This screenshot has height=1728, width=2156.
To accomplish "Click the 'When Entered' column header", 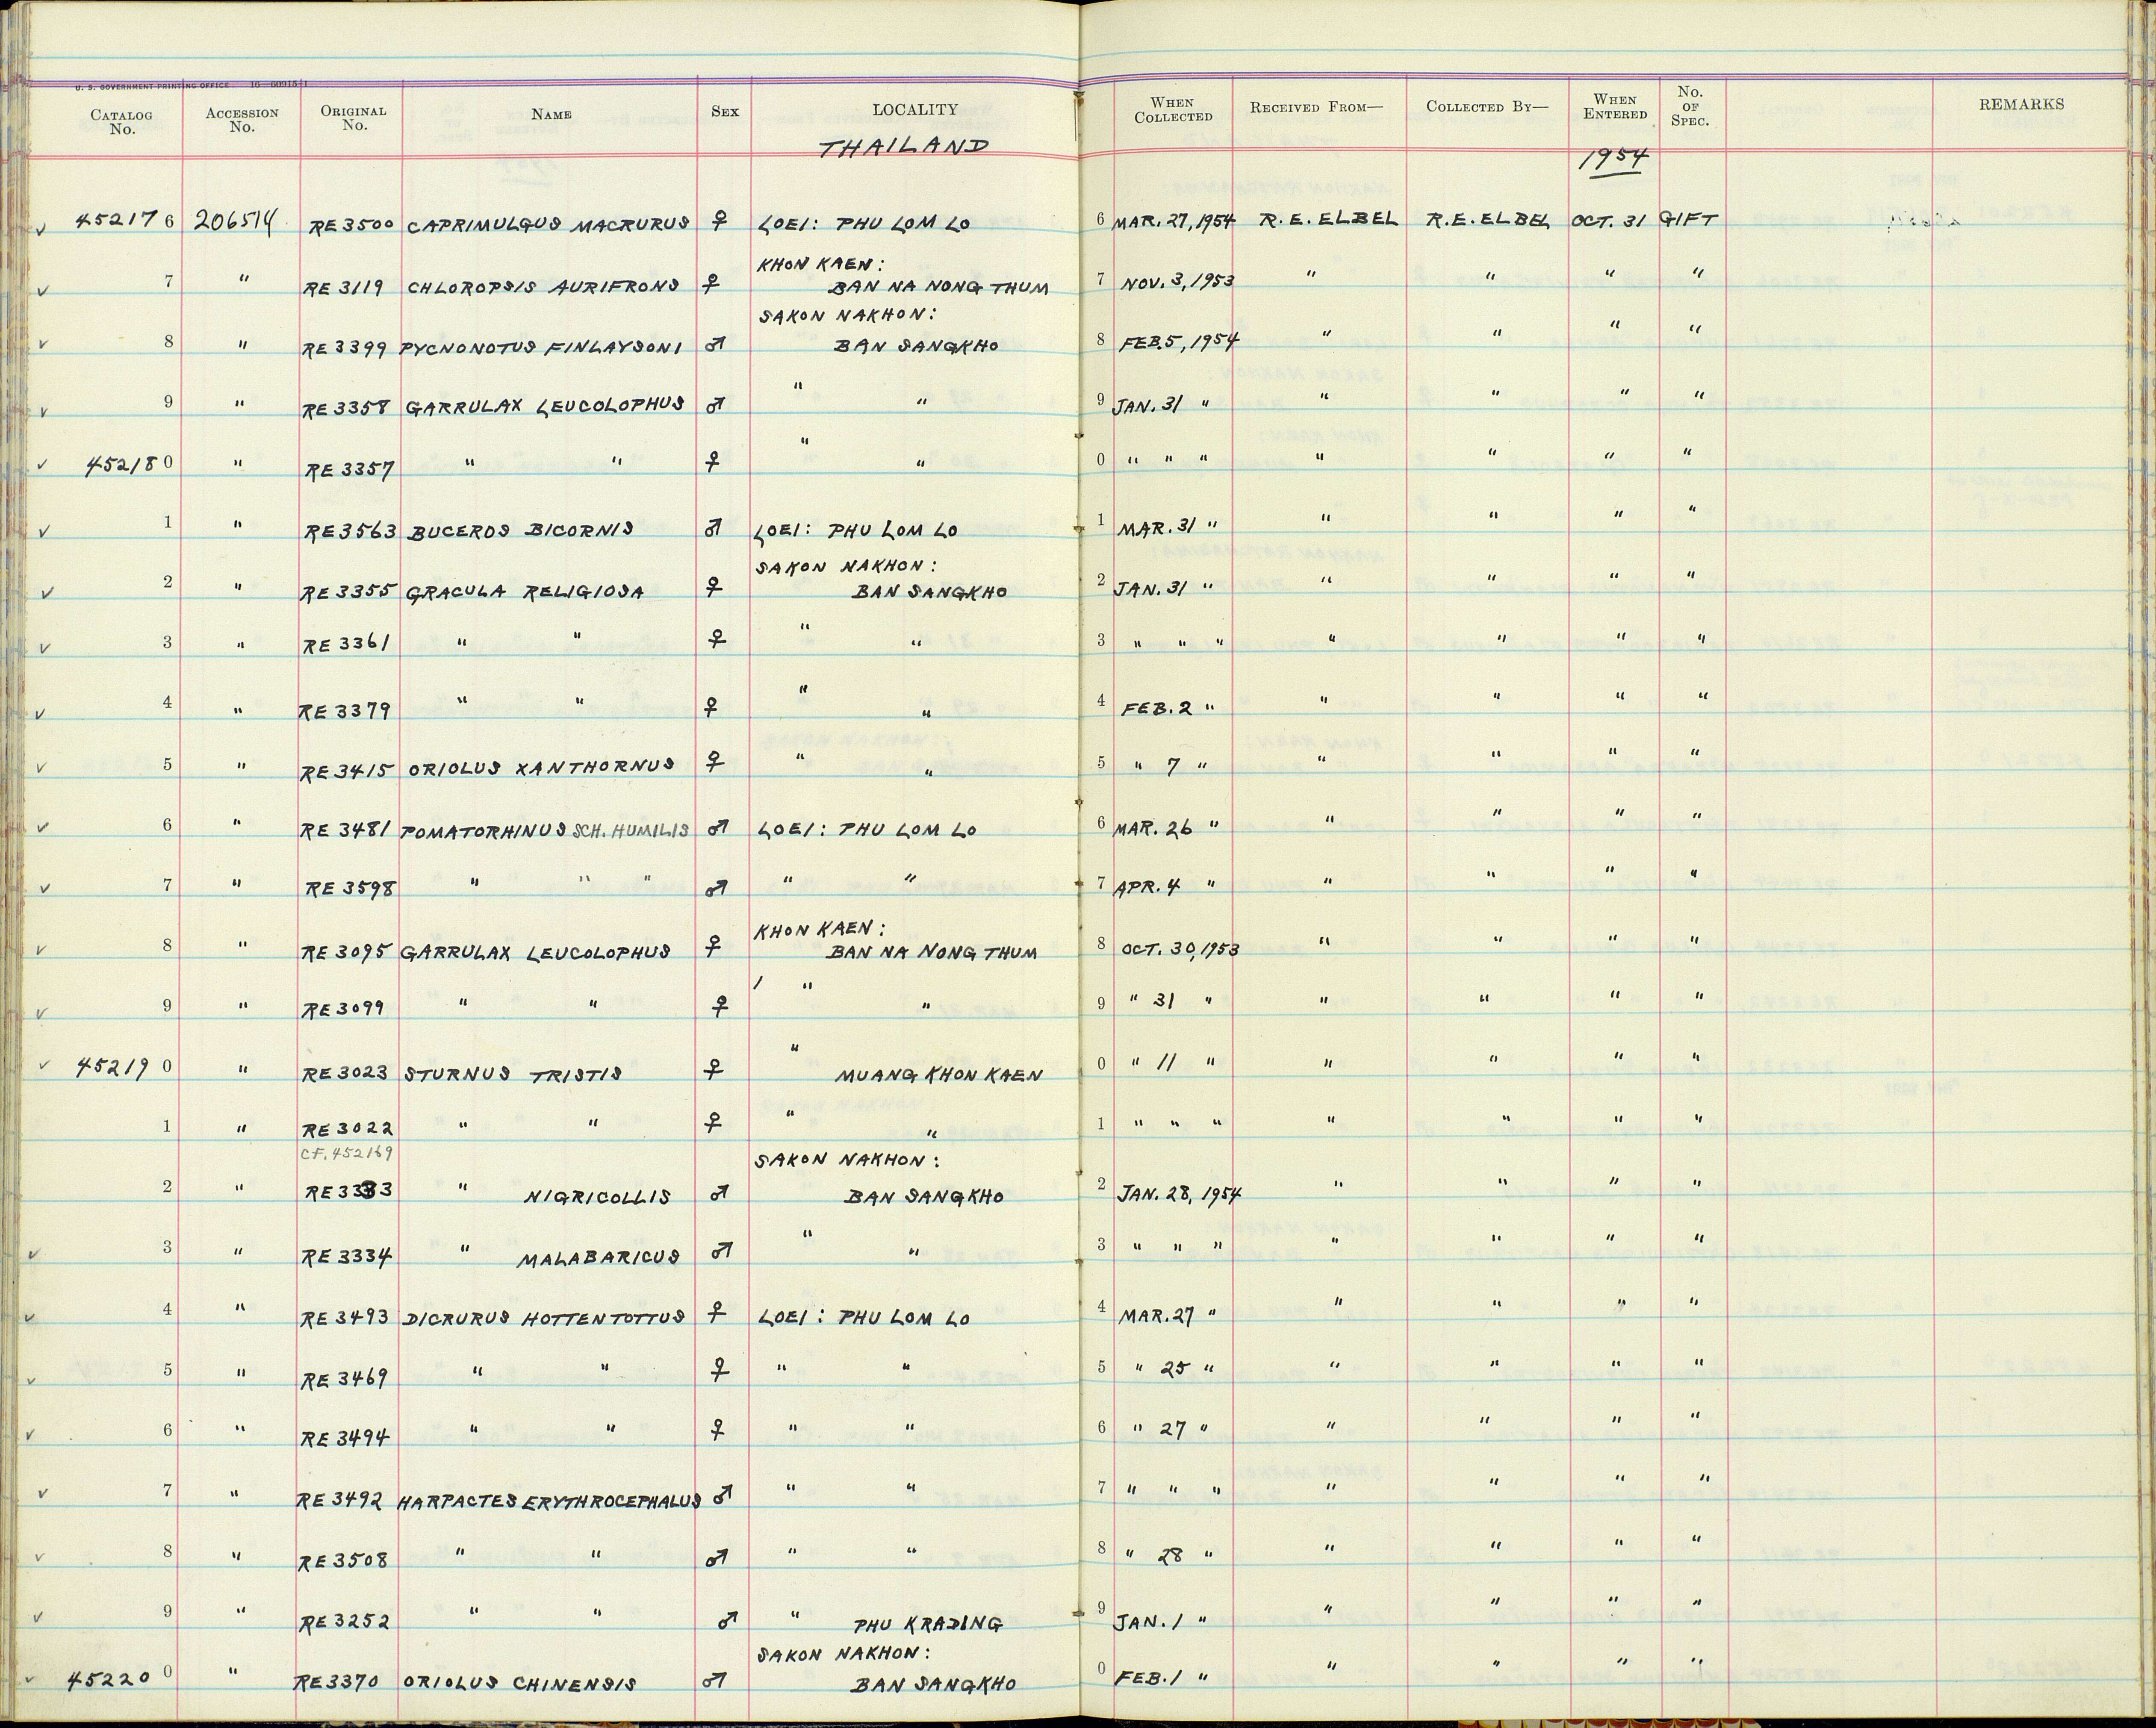I will pyautogui.click(x=1615, y=106).
